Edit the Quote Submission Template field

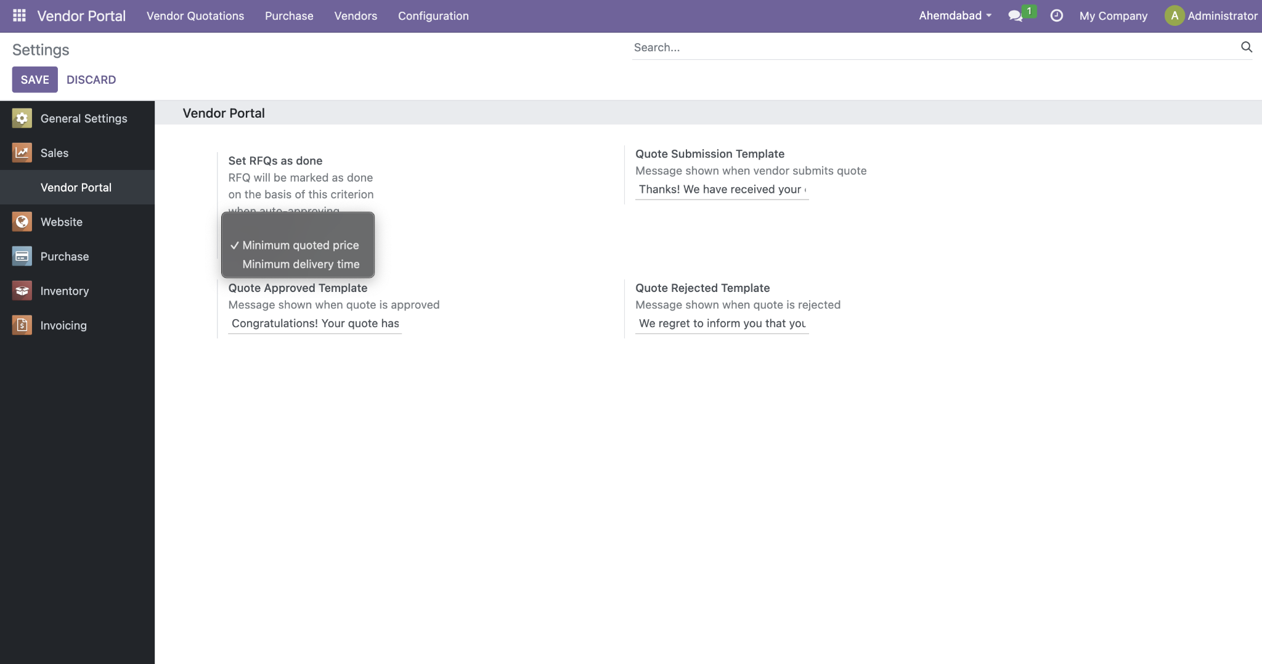[722, 190]
